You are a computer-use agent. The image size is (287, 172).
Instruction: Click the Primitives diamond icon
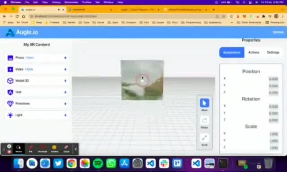pos(10,104)
